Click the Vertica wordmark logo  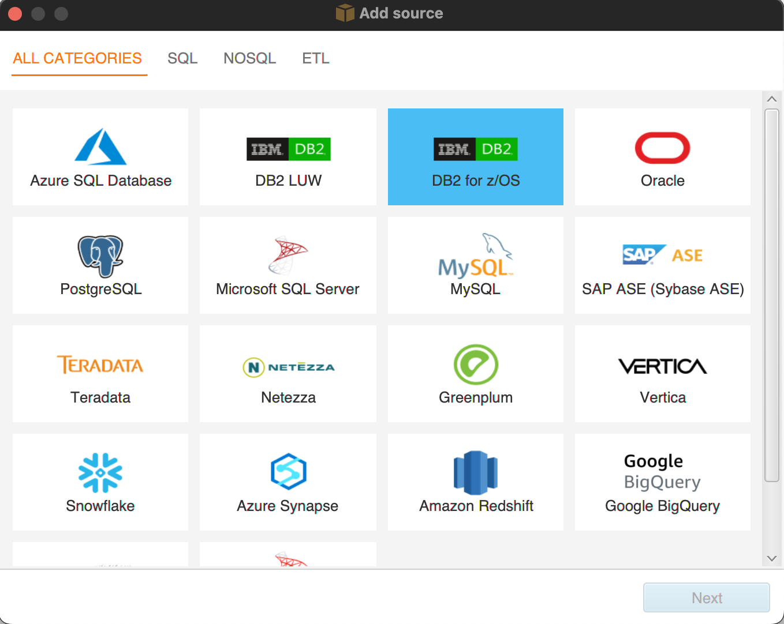[663, 366]
